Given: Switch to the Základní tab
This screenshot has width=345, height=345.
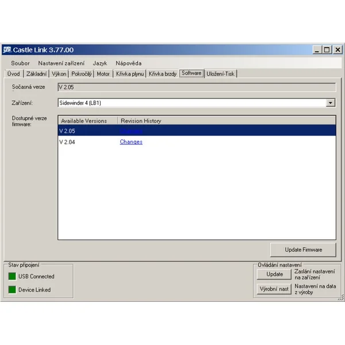Looking at the screenshot, I should pyautogui.click(x=37, y=74).
